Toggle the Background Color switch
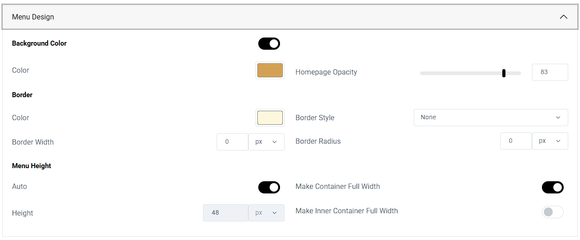The height and width of the screenshot is (240, 580). click(269, 44)
